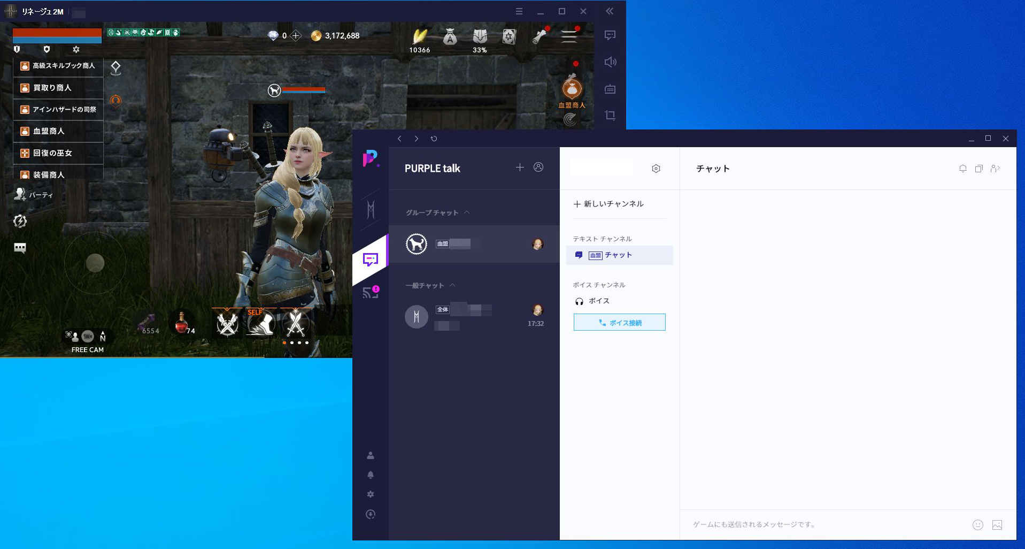Attach an image with the picture icon

click(997, 525)
